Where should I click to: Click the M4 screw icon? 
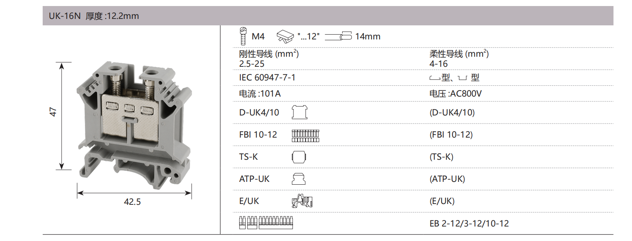(243, 36)
